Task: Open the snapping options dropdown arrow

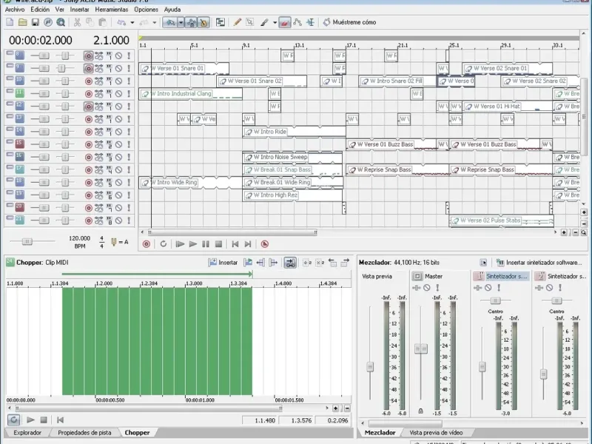Action: pyautogui.click(x=181, y=22)
